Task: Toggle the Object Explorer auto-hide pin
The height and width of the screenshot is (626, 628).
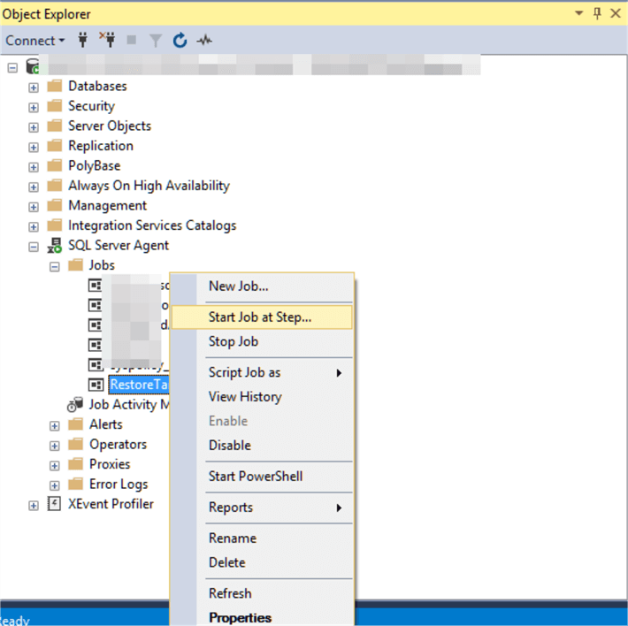Action: [597, 13]
